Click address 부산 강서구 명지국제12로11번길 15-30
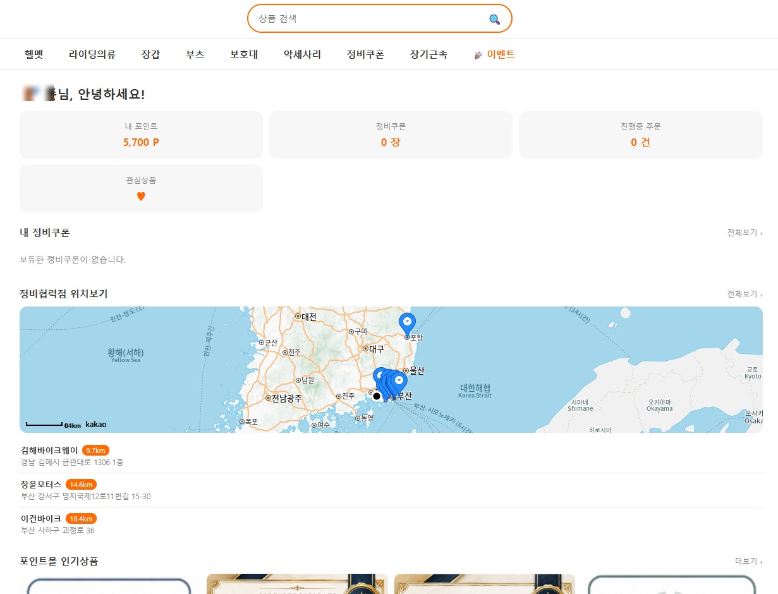Viewport: 778px width, 594px height. [86, 497]
